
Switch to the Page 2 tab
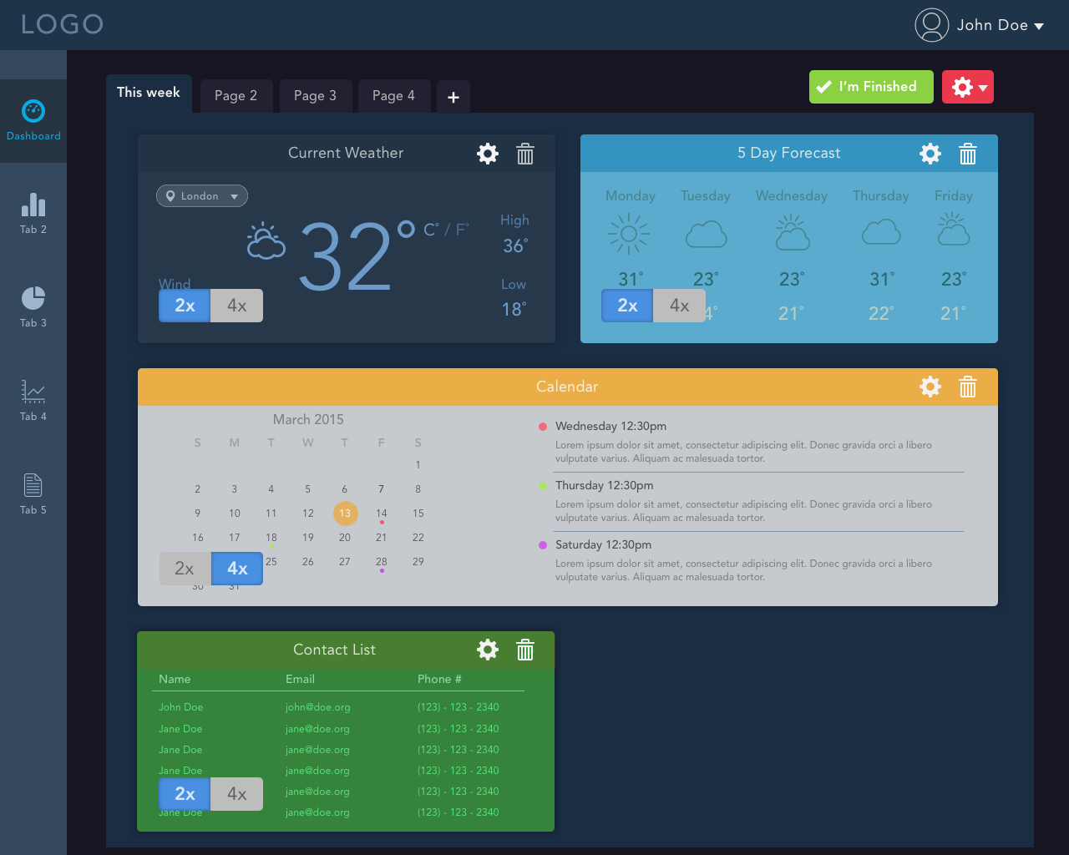pyautogui.click(x=236, y=96)
